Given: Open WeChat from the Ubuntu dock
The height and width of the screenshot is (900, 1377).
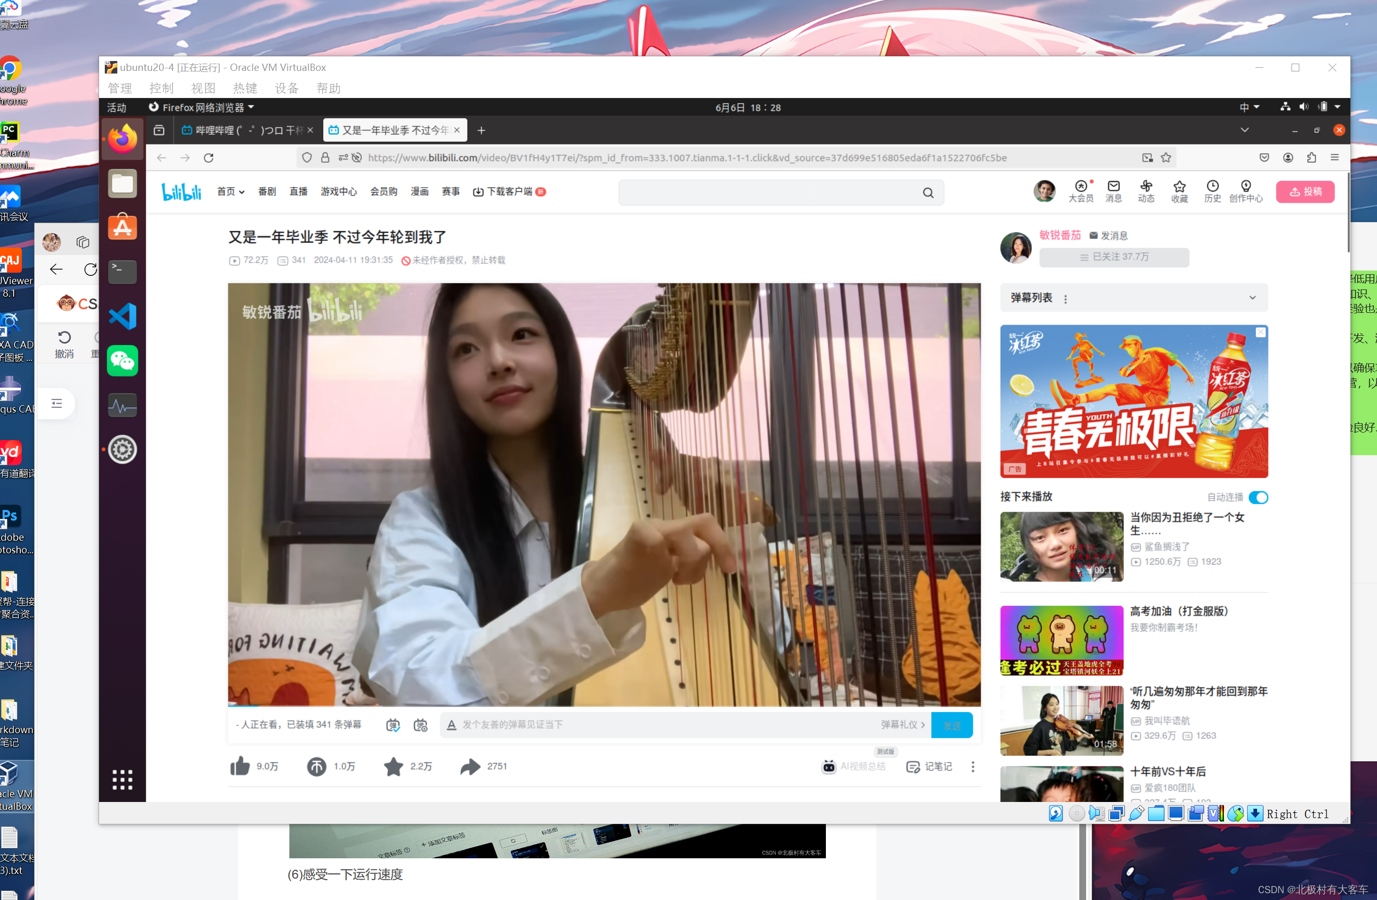Looking at the screenshot, I should [122, 361].
